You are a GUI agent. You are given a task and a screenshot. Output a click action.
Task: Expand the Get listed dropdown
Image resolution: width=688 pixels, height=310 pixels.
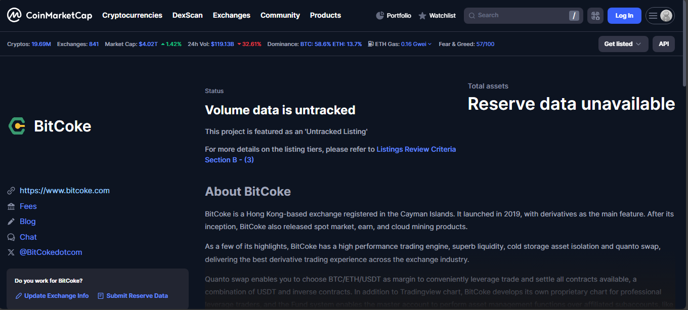622,44
